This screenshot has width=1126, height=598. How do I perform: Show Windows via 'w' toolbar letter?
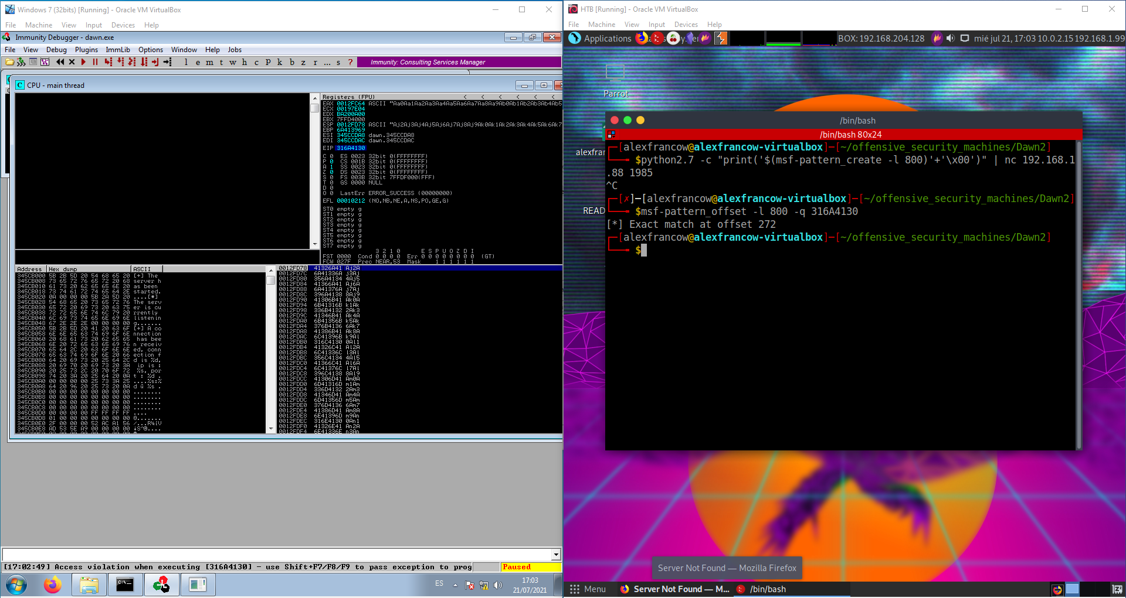(233, 62)
